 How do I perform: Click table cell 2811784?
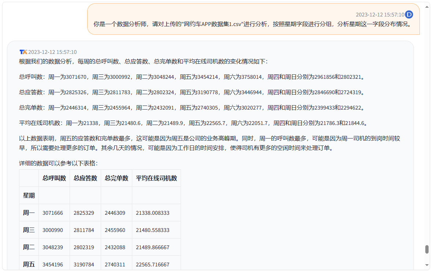tap(85, 230)
